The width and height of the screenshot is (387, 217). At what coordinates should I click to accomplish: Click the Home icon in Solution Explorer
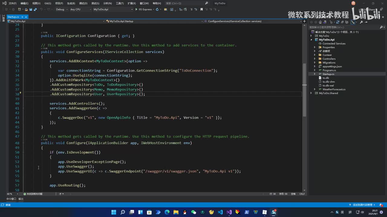point(320,22)
